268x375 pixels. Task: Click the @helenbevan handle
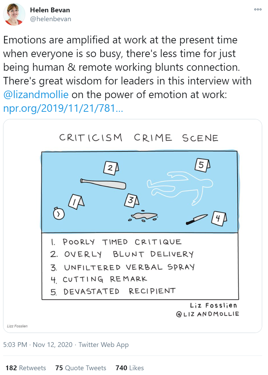point(51,19)
